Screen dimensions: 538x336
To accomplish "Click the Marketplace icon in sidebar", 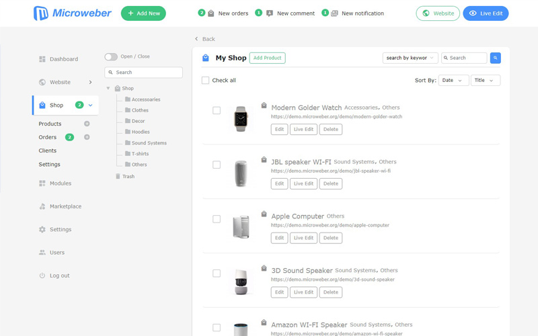I will click(x=42, y=206).
